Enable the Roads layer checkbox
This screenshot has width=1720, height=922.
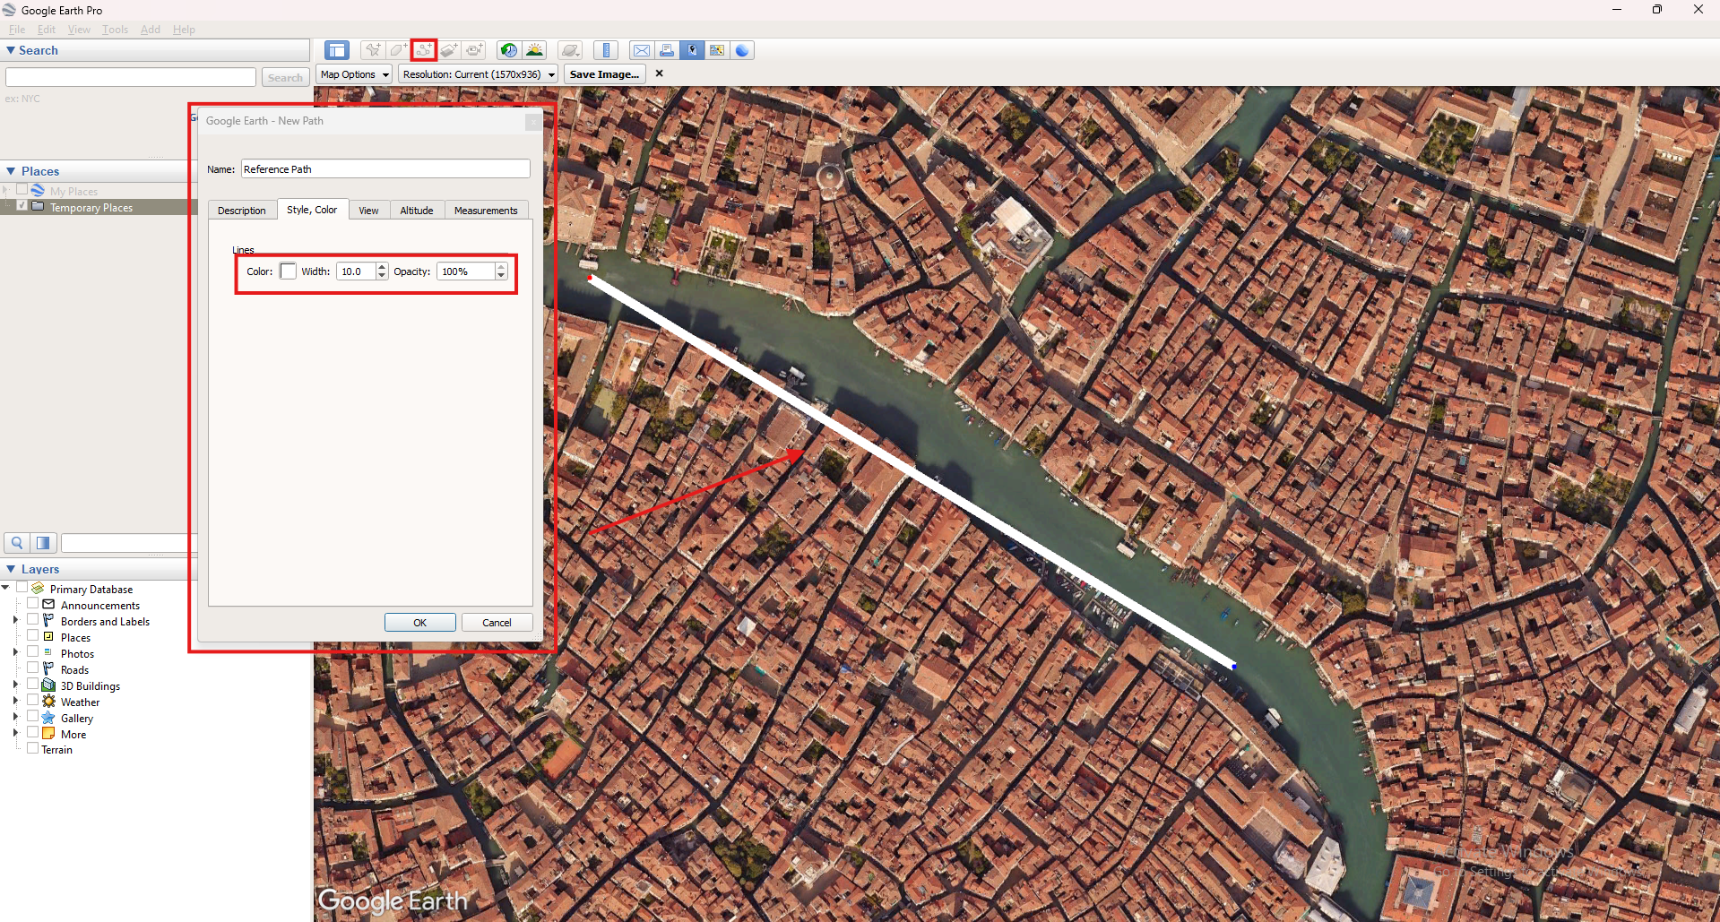pyautogui.click(x=32, y=668)
